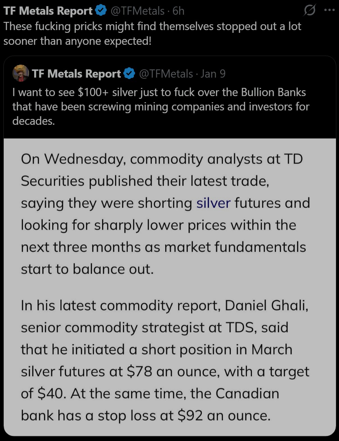The width and height of the screenshot is (339, 441).
Task: Open the quoted post about $100+ silver
Action: coord(160,106)
